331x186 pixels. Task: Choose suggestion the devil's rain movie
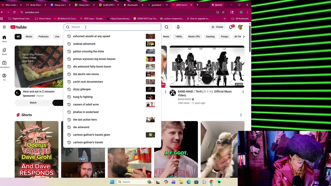click(112, 74)
